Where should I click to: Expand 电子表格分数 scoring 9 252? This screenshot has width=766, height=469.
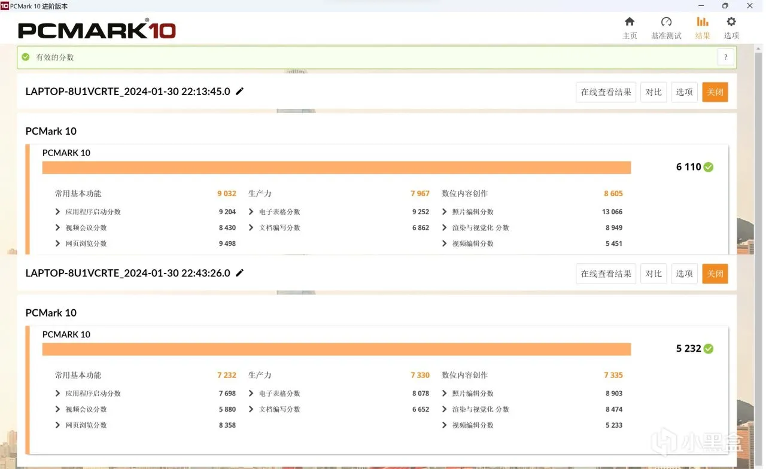pos(251,212)
